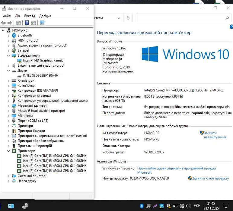Expand the Bluetooth category
Viewport: 233px width, 211px height.
click(8, 36)
